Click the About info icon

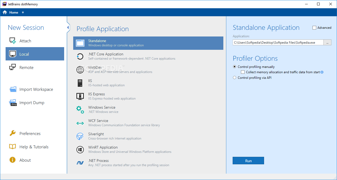coord(13,160)
